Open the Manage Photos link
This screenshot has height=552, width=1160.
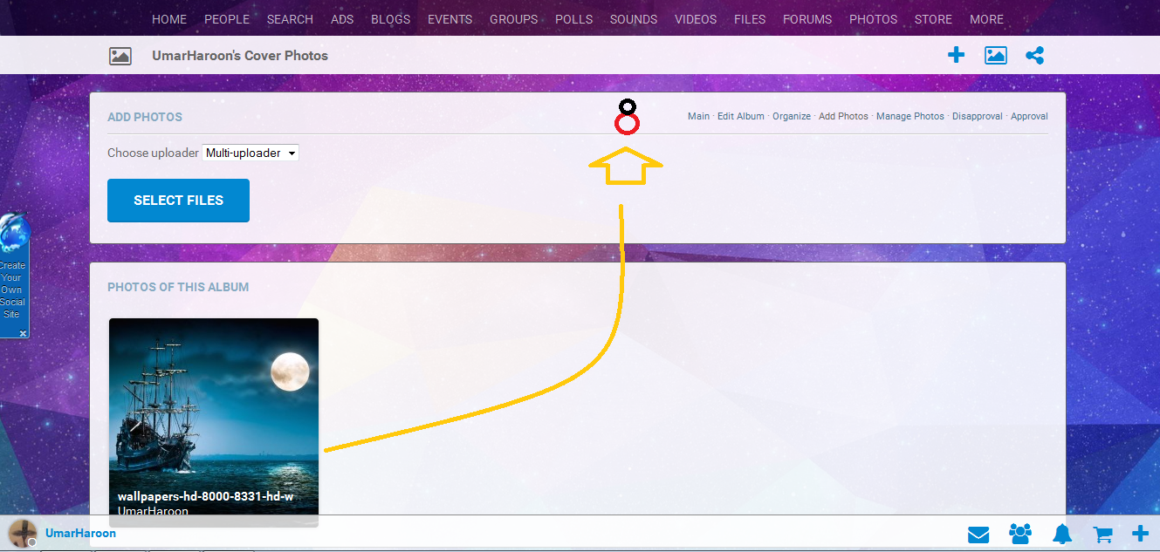point(909,117)
